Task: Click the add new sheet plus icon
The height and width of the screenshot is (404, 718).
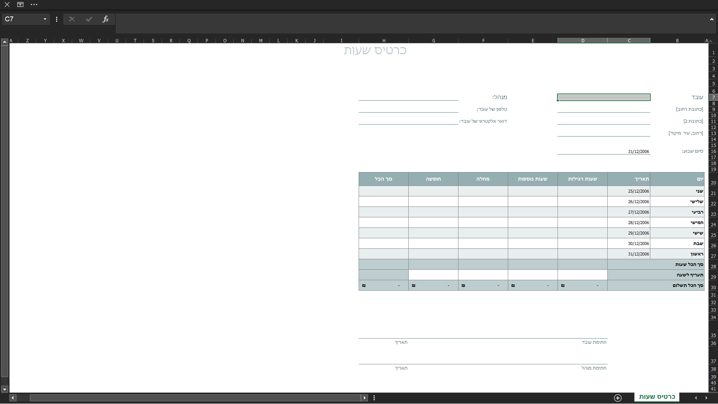Action: [617, 398]
